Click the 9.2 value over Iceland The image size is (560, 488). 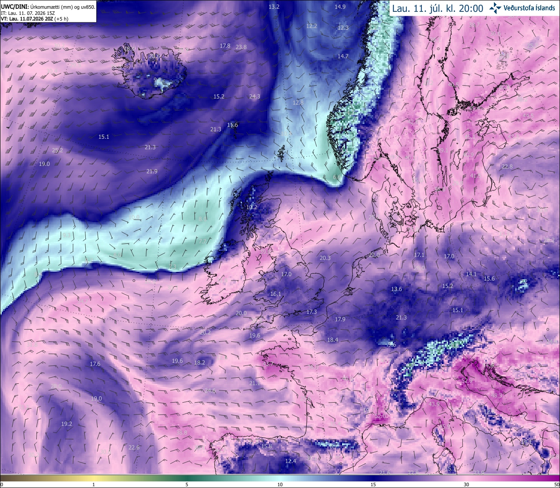pos(158,80)
